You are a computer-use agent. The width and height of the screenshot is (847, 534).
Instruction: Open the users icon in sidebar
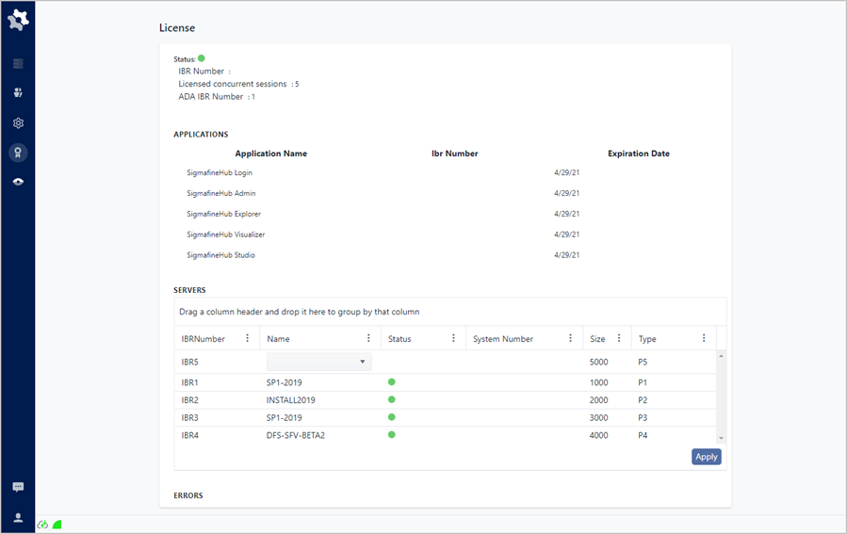18,93
